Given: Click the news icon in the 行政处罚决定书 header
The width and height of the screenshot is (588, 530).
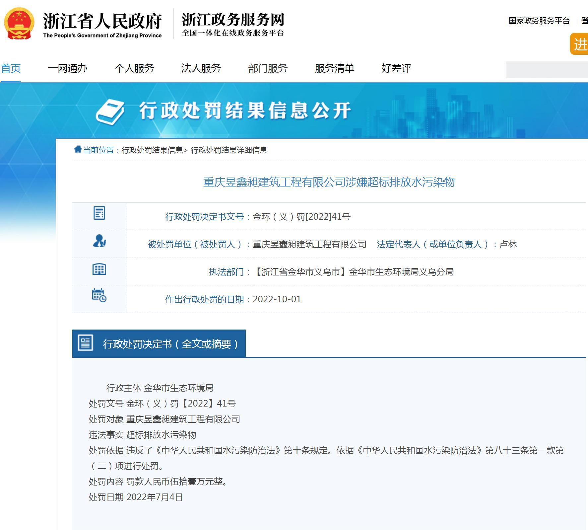Looking at the screenshot, I should (x=85, y=342).
